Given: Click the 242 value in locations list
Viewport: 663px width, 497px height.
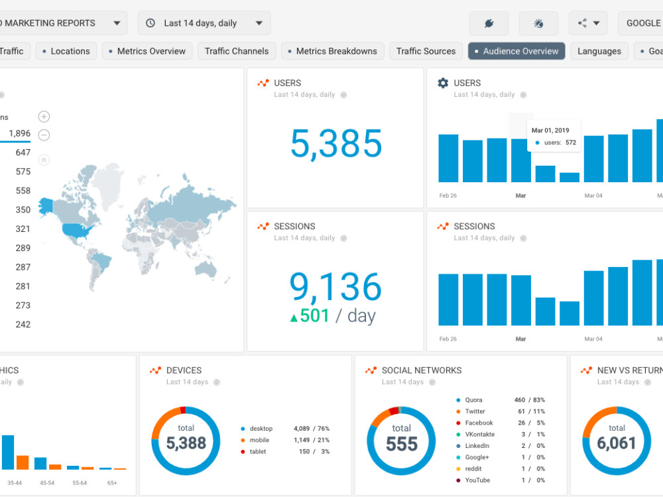Looking at the screenshot, I should pos(23,325).
